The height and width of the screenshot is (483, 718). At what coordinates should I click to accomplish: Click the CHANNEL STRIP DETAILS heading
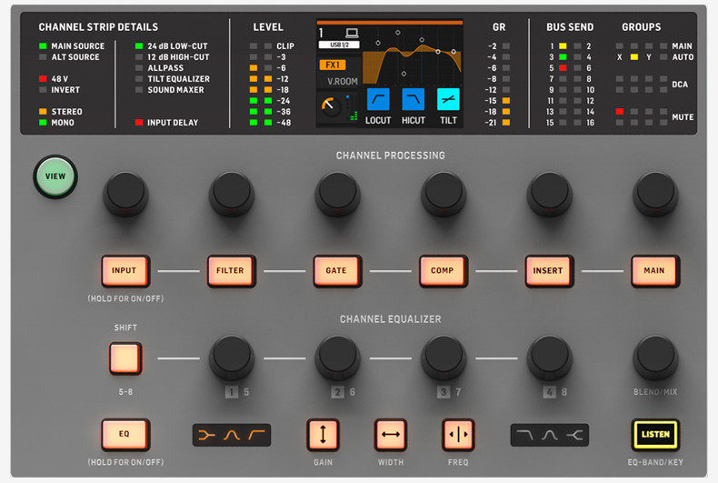[x=98, y=27]
